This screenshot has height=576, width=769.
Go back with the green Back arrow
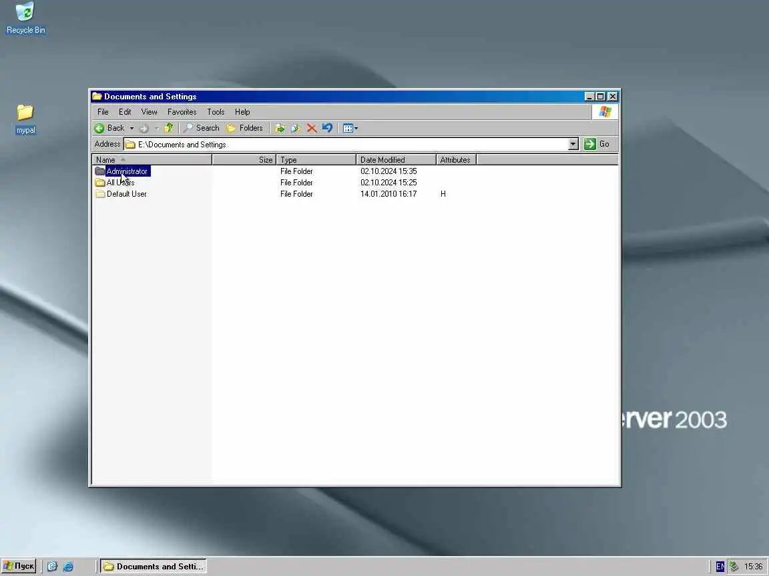(x=109, y=128)
